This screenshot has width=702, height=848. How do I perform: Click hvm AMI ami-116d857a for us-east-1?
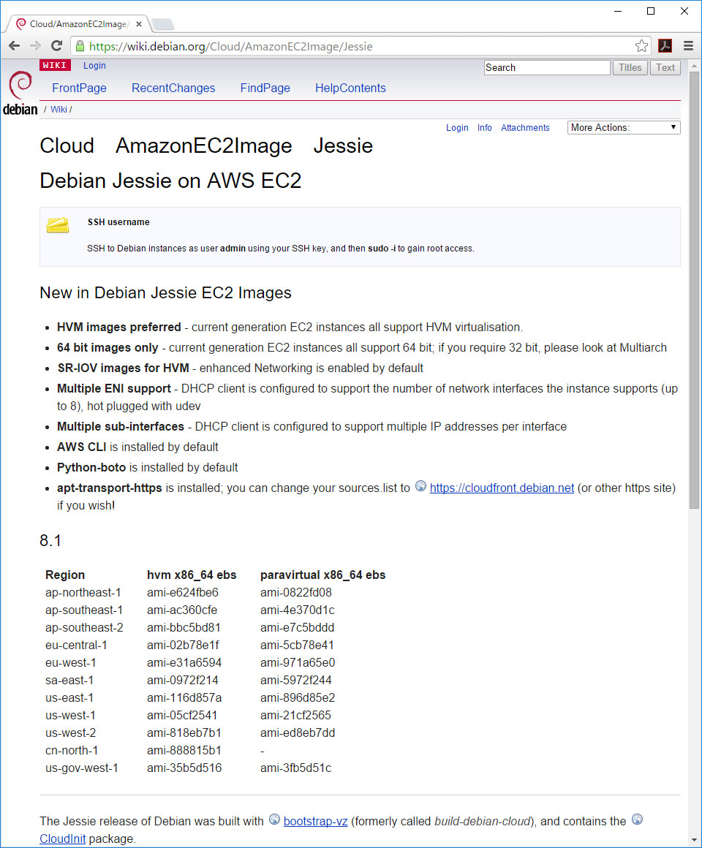[184, 697]
